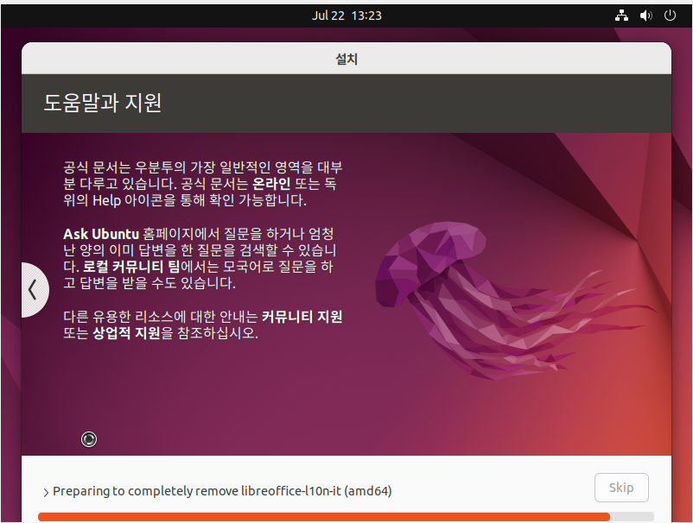Screen dimensions: 693x523
Task: Open the '커뮤니티 지원' link
Action: pyautogui.click(x=302, y=317)
